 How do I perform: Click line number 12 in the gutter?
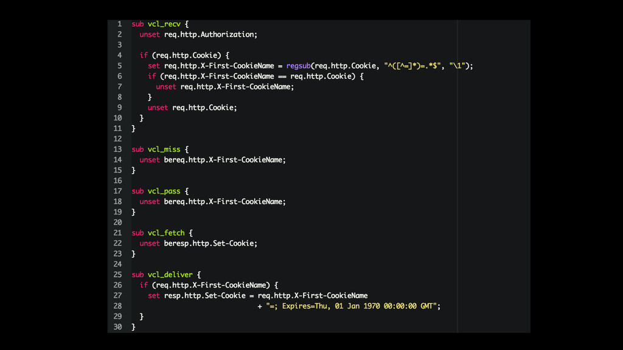117,139
